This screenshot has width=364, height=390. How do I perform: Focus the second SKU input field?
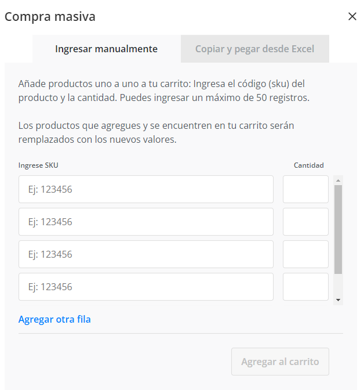pos(146,222)
